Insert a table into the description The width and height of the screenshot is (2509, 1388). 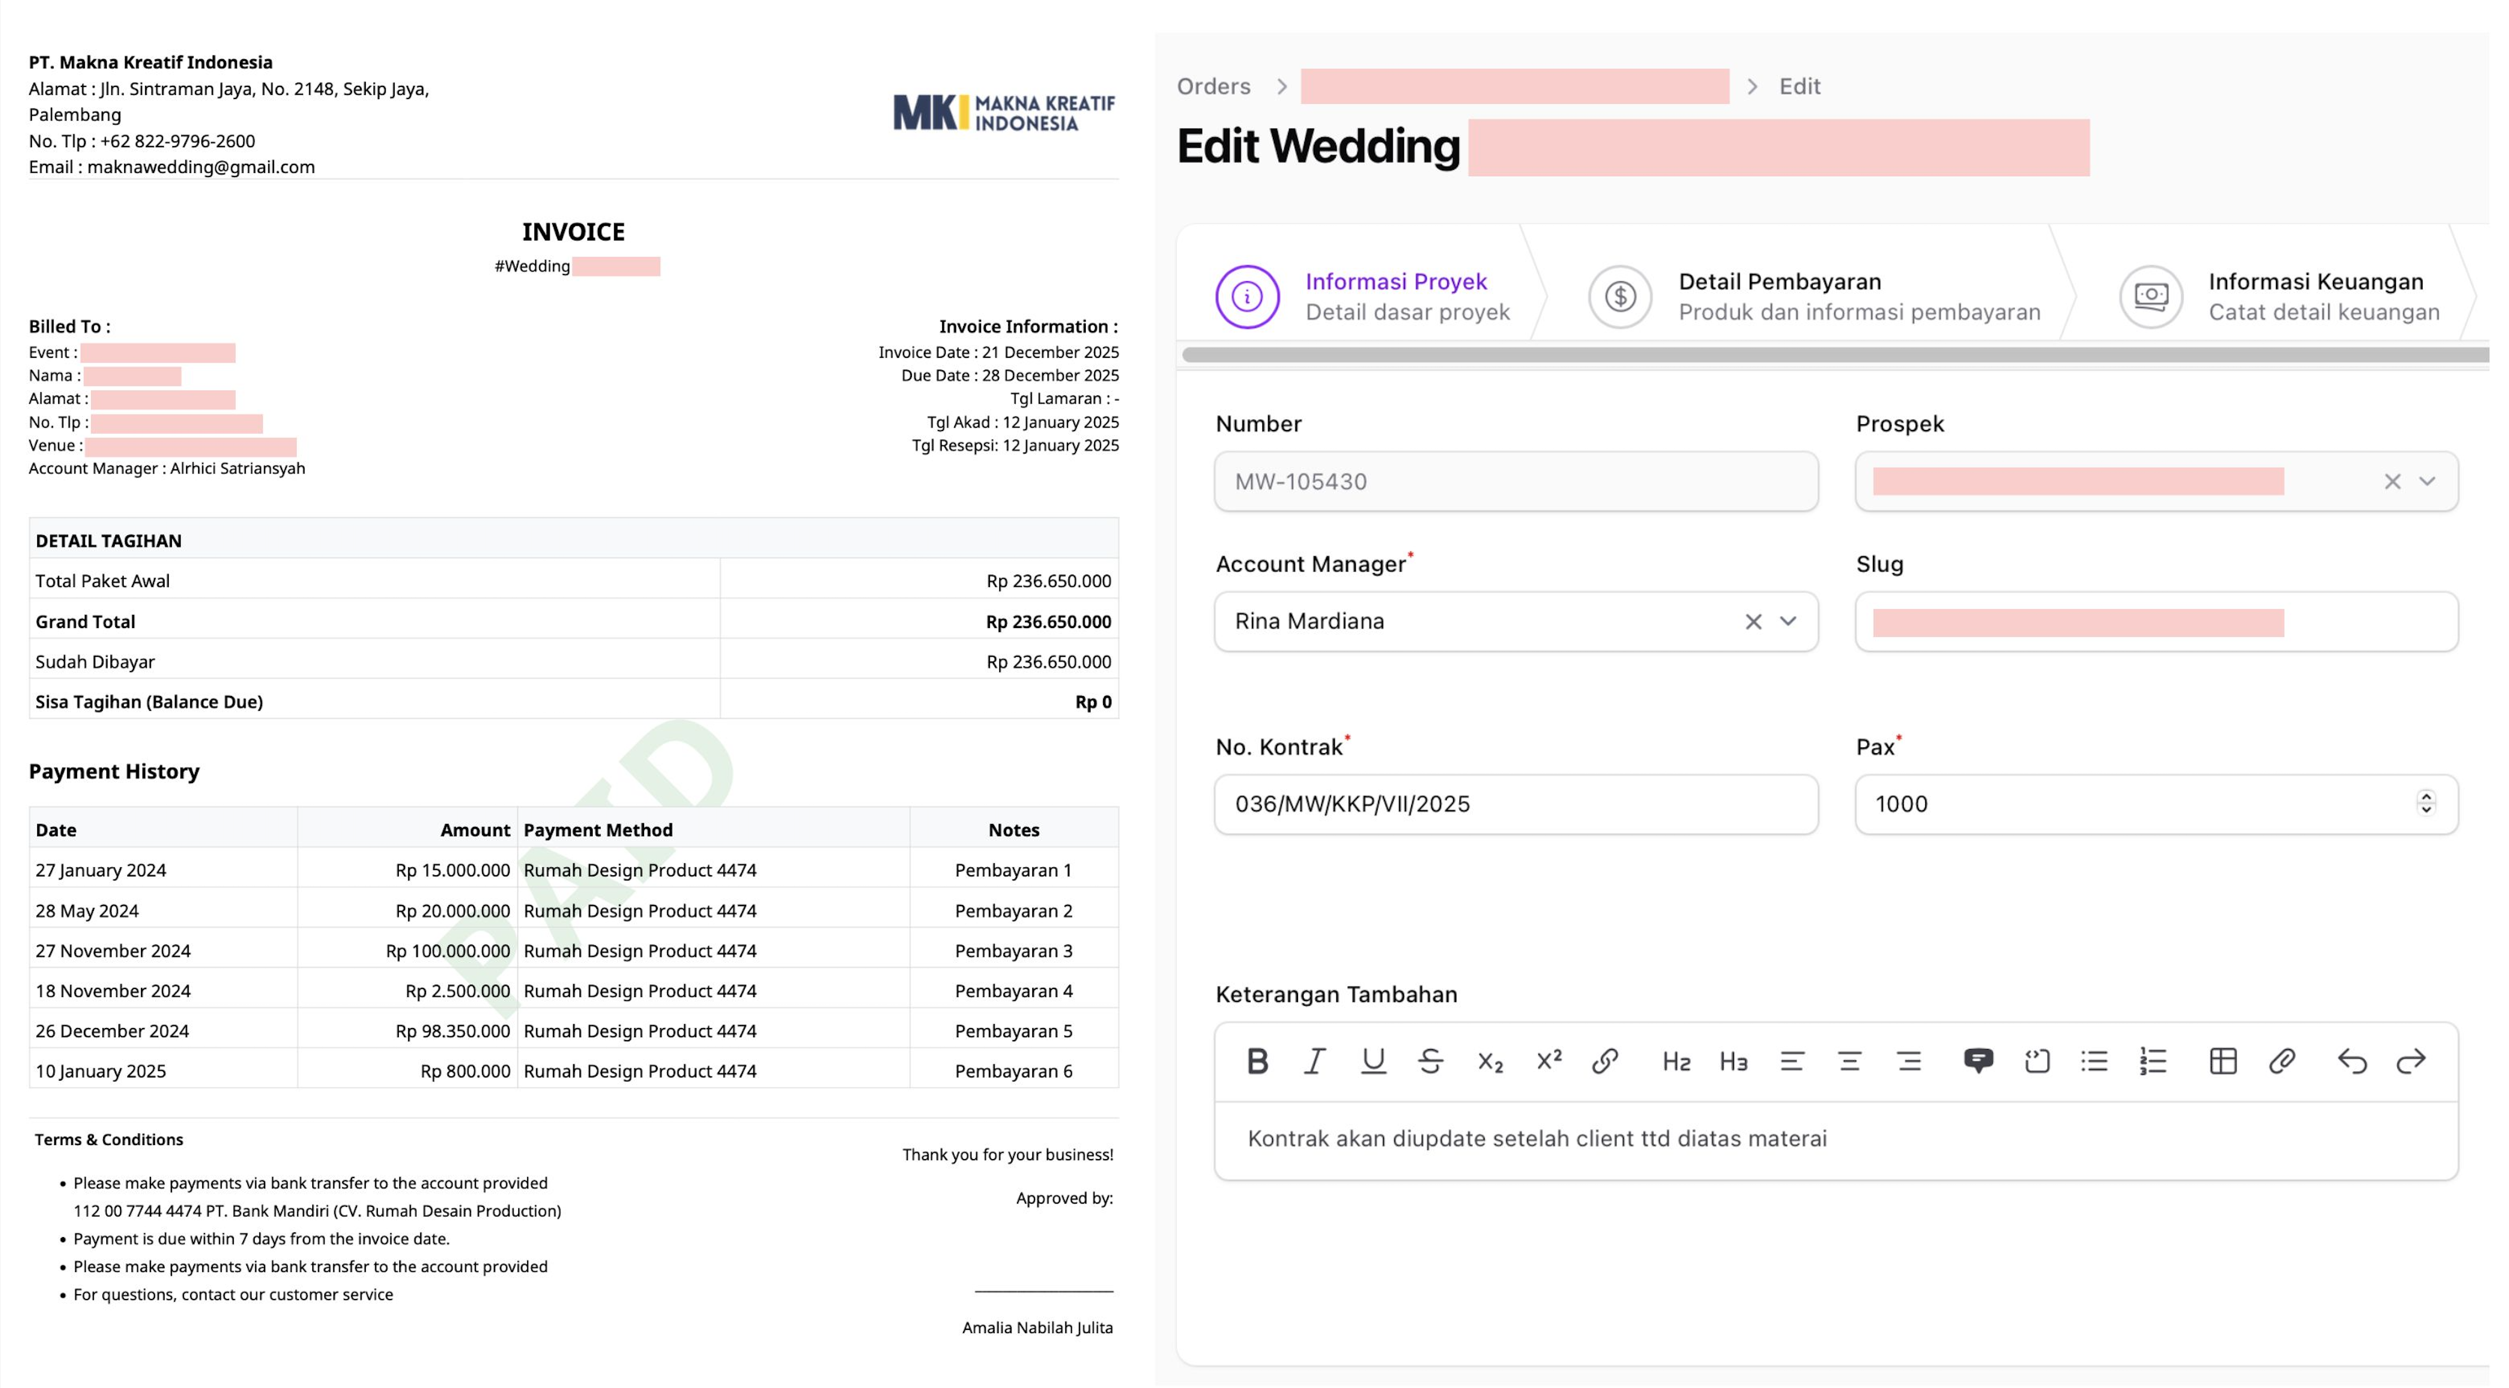tap(2223, 1060)
